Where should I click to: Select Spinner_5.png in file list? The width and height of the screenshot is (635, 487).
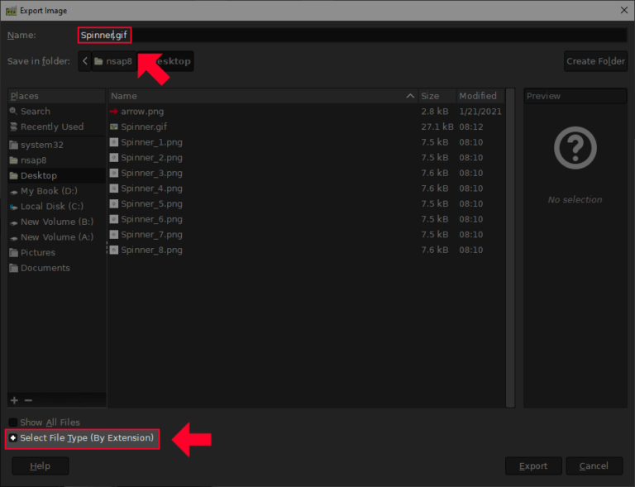coord(151,204)
